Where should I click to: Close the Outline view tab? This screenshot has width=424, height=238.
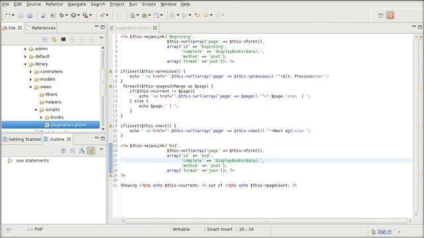click(69, 139)
